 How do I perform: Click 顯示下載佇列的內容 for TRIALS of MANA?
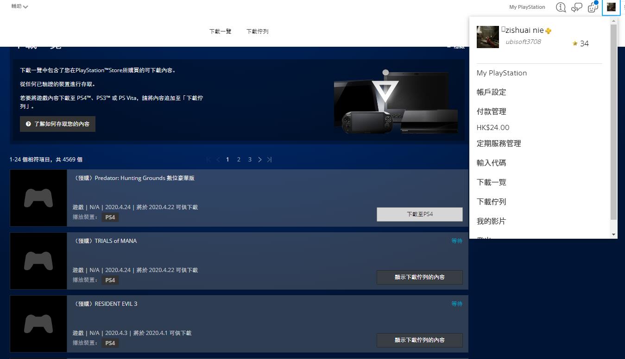[x=420, y=277]
